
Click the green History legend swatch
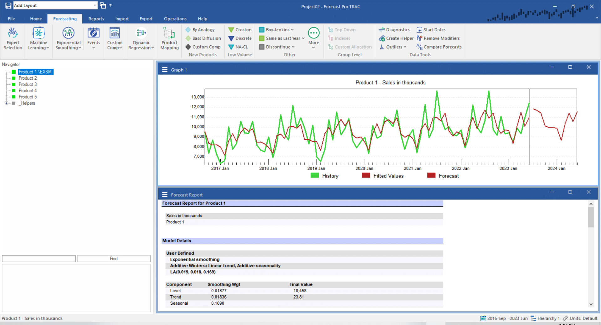315,175
